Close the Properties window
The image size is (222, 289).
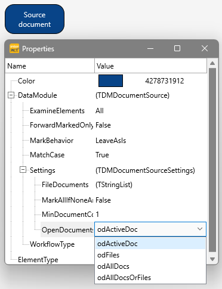tap(205, 48)
